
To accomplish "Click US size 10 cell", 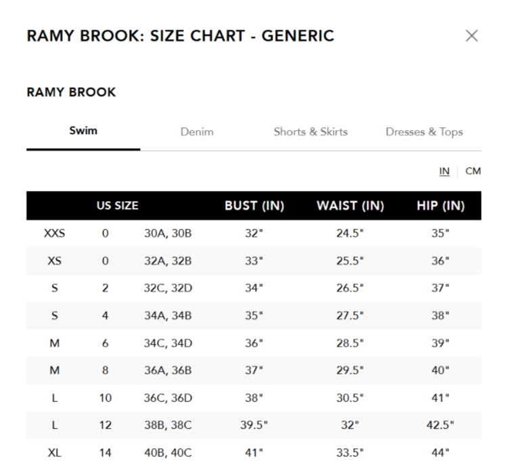I will (x=106, y=397).
